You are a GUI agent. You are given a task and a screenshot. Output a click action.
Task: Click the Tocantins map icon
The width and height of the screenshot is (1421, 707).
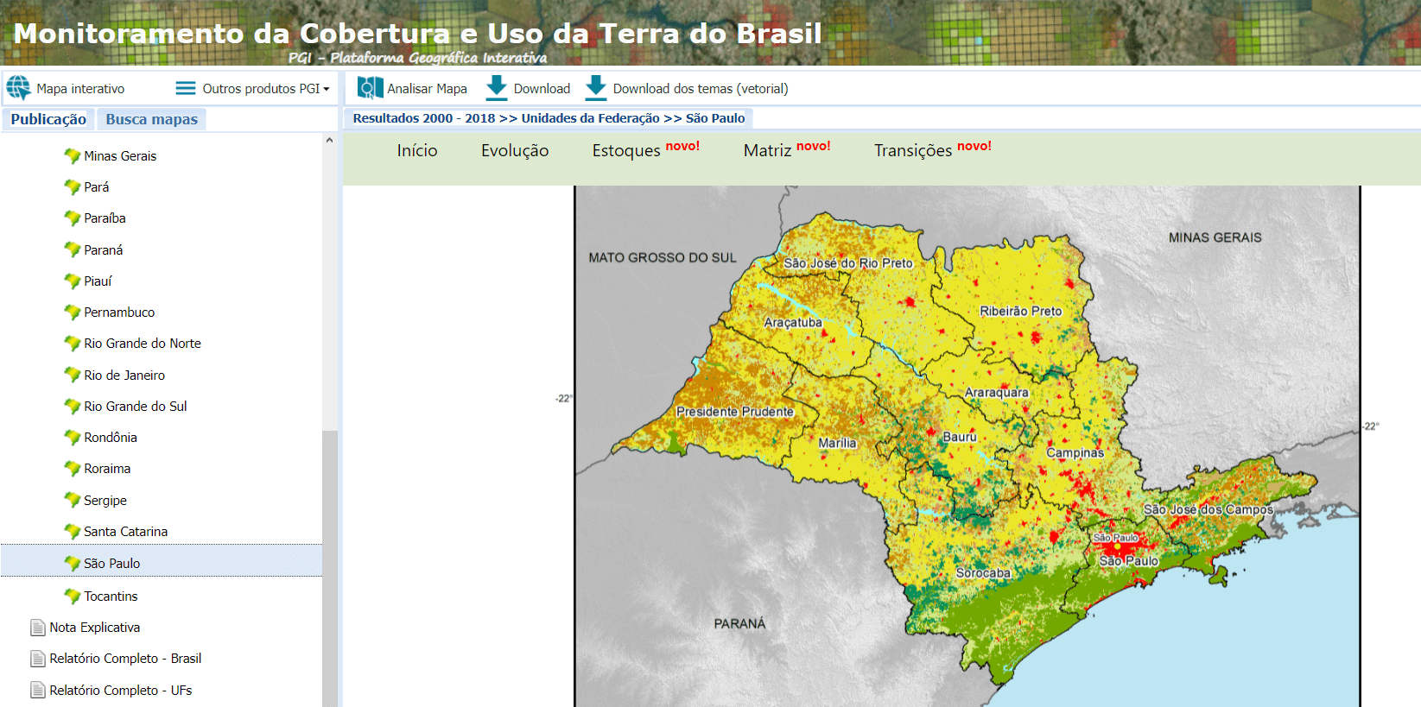73,597
